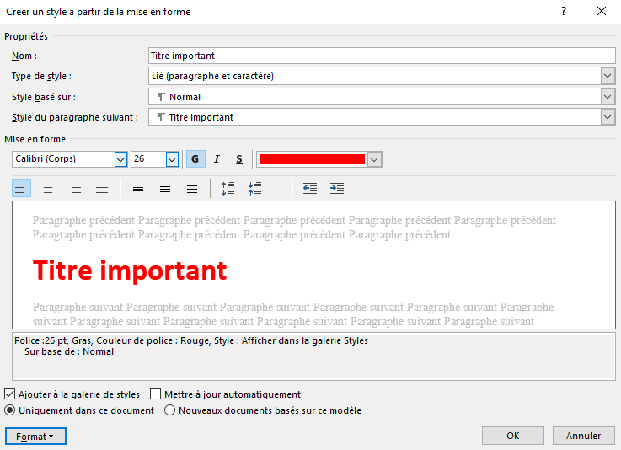Select 'Nouveaux documents basés sur ce modèle'

click(169, 410)
